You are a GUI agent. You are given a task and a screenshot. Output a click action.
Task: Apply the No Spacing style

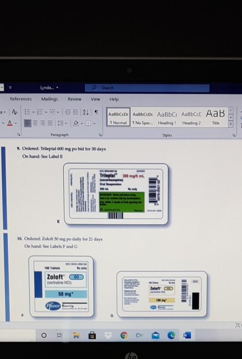tap(143, 117)
